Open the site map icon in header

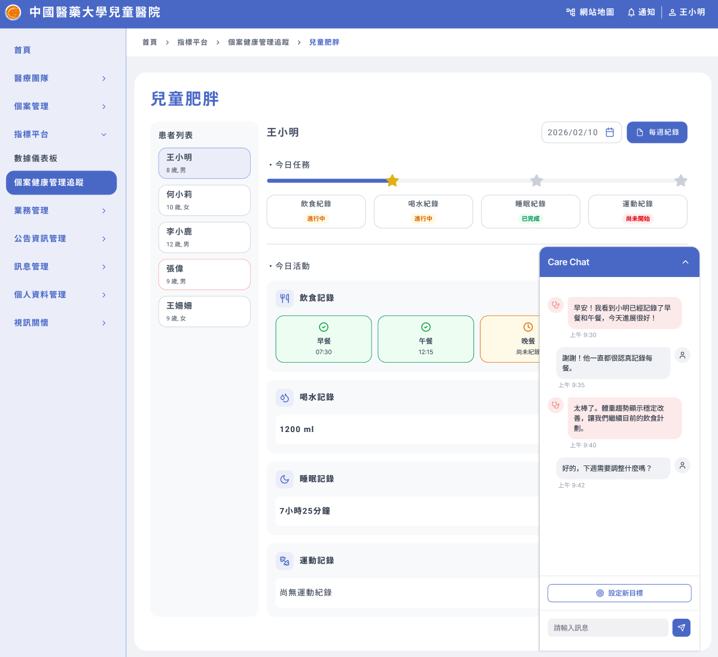tap(571, 12)
